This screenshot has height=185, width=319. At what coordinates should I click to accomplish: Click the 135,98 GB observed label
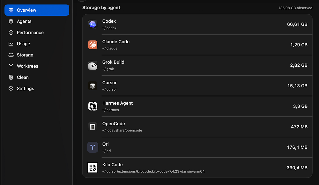click(x=295, y=8)
